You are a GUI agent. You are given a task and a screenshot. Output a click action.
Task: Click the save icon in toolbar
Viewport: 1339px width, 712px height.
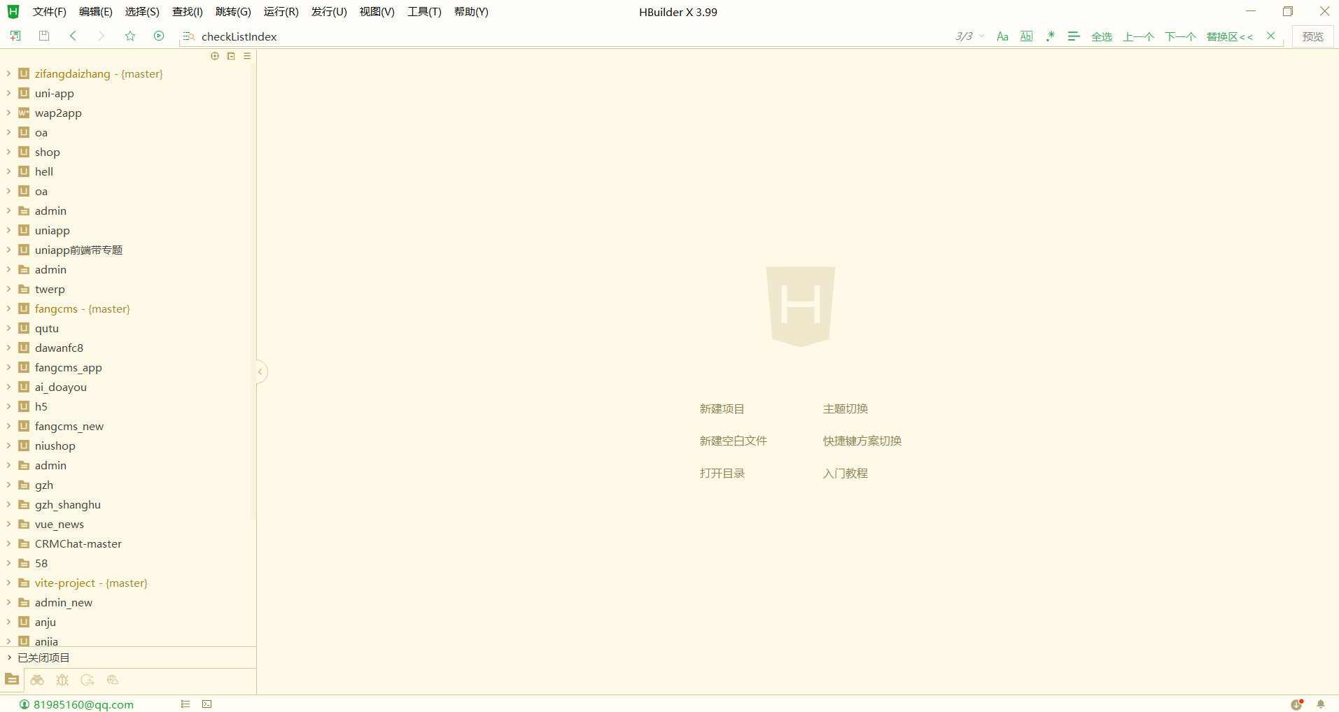point(44,36)
